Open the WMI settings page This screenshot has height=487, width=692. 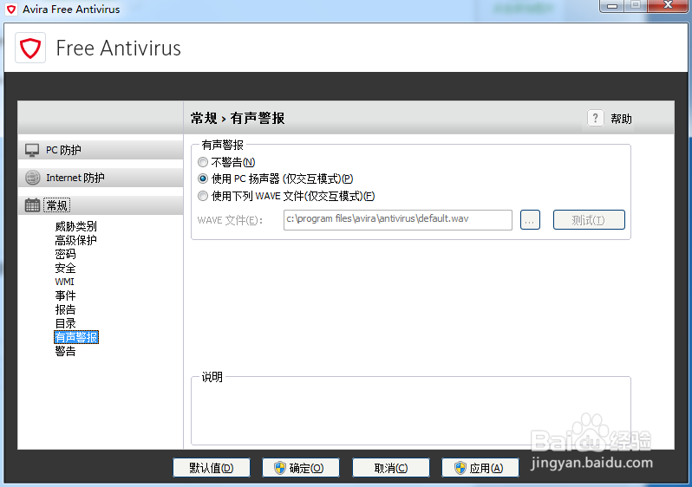(64, 282)
